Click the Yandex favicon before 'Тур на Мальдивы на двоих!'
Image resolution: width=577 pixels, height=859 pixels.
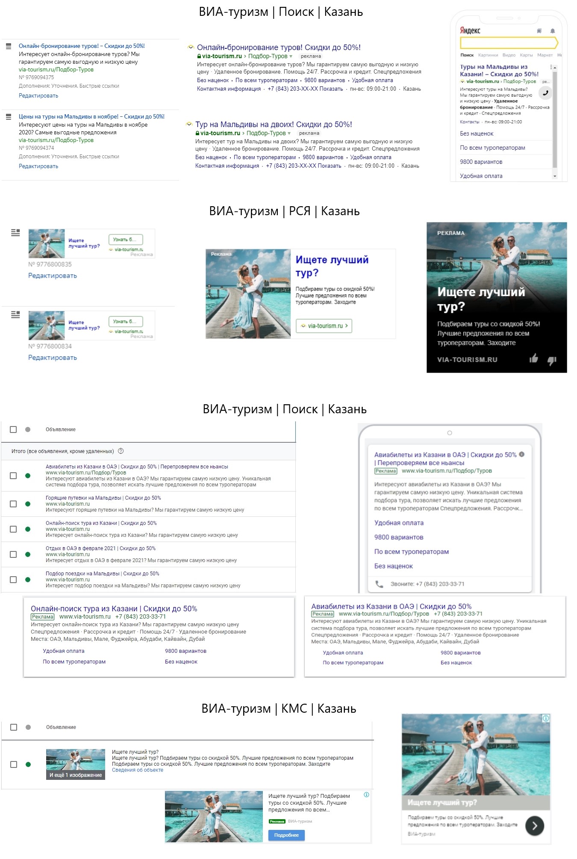pyautogui.click(x=189, y=124)
